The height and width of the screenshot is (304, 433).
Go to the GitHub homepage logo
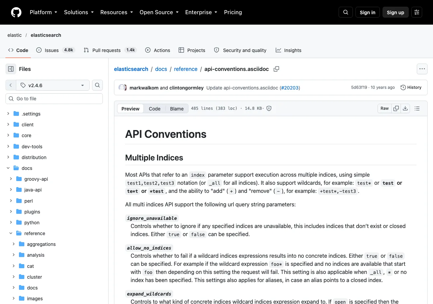pyautogui.click(x=16, y=12)
